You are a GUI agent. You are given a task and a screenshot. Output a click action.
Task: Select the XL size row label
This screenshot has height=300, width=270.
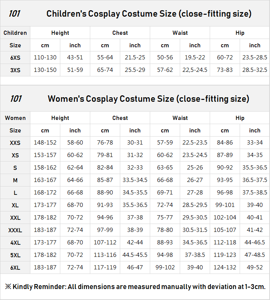(15, 205)
